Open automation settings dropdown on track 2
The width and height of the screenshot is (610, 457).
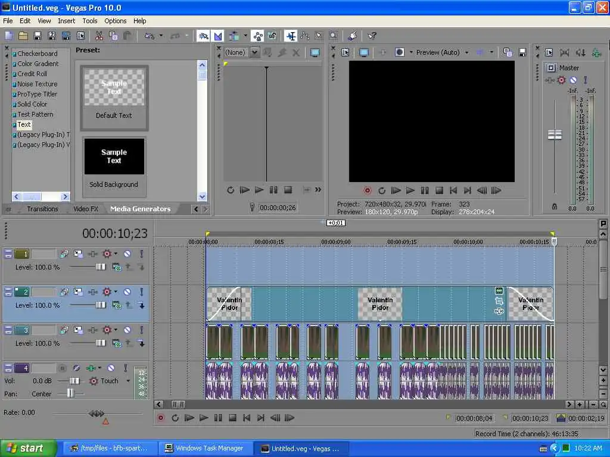(116, 292)
